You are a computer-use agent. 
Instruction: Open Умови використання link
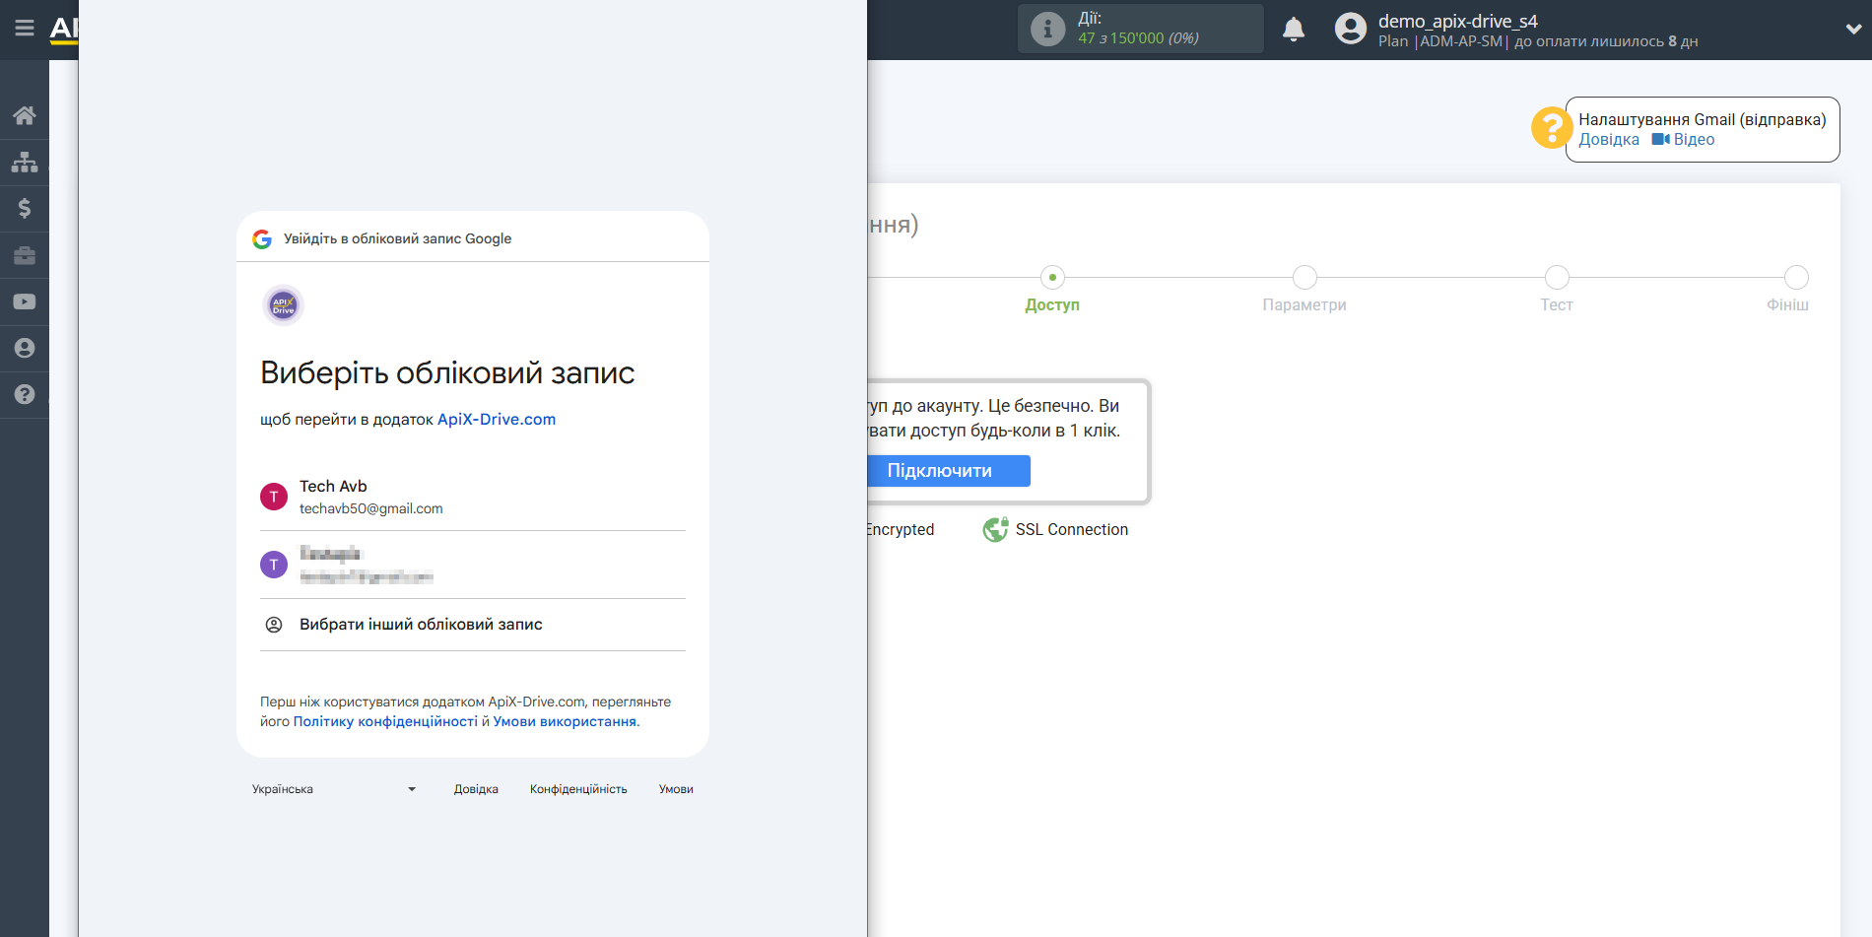565,722
